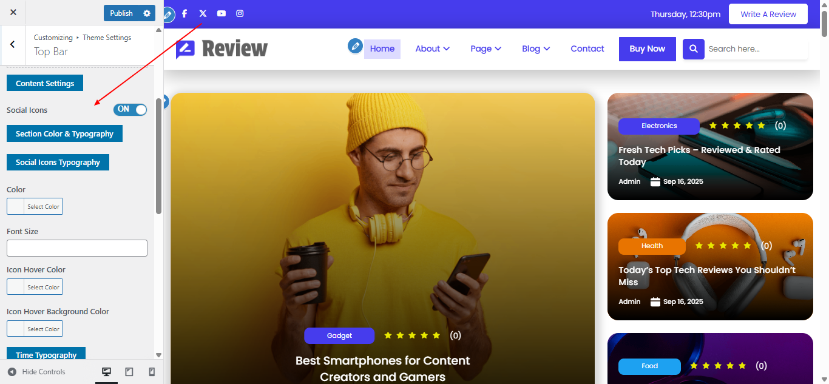This screenshot has height=384, width=829.
Task: Select desktop preview mode
Action: point(106,372)
